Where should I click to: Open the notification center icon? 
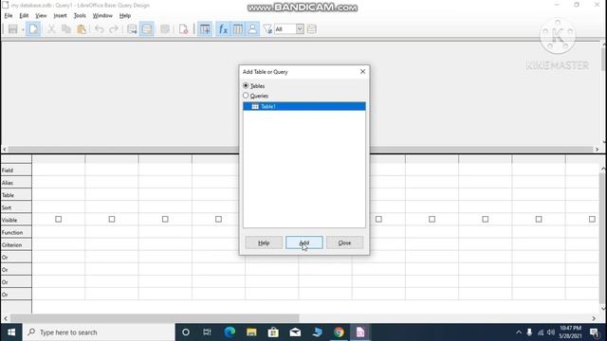(595, 332)
